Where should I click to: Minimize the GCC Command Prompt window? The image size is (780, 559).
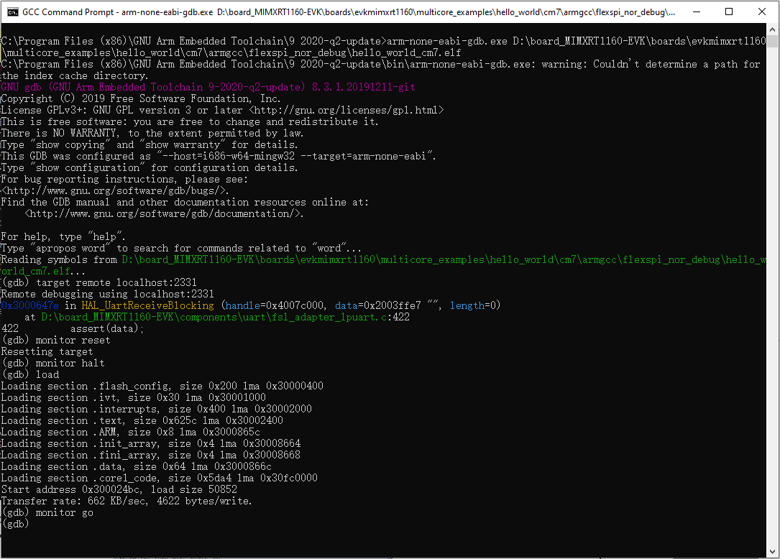pos(695,12)
